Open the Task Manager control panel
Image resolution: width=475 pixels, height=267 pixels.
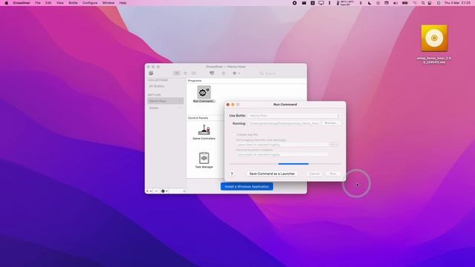coord(204,158)
